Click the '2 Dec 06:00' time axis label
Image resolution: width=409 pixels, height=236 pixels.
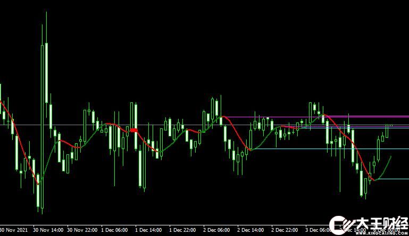[216, 230]
